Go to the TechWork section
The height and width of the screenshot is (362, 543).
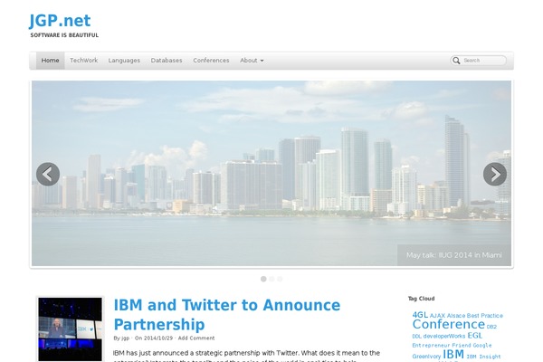[84, 61]
